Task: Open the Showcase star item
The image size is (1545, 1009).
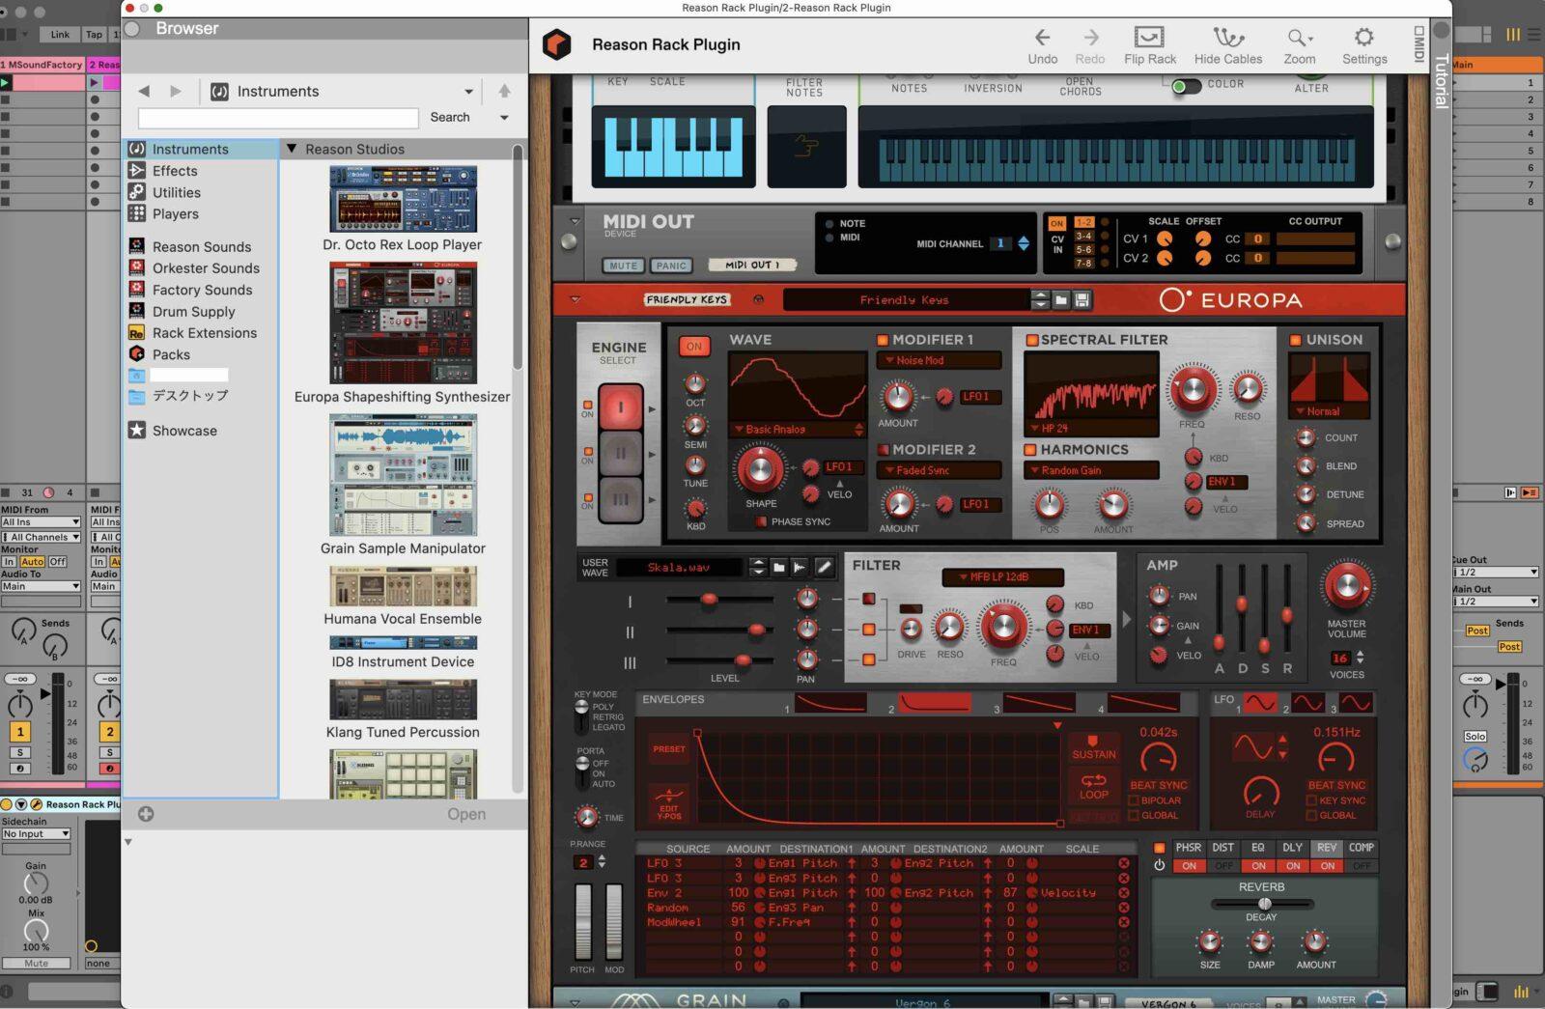Action: click(x=184, y=431)
